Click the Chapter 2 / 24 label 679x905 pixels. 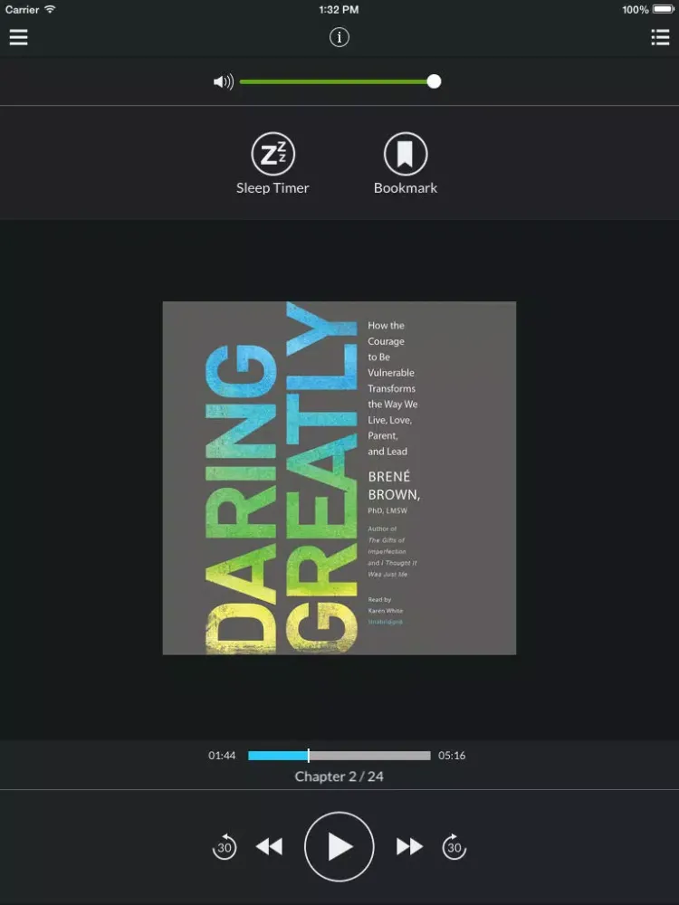click(x=339, y=776)
